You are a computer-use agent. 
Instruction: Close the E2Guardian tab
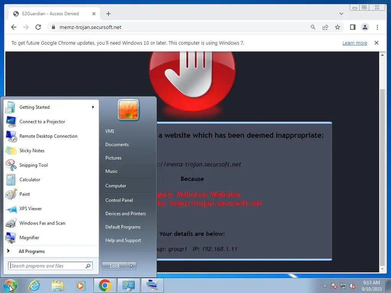94,14
